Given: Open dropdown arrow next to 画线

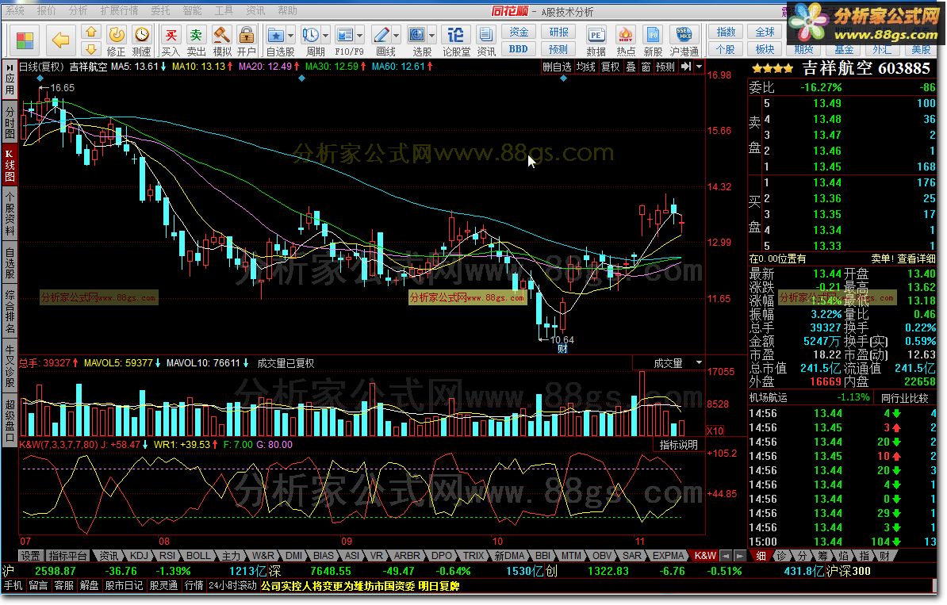Looking at the screenshot, I should 397,35.
